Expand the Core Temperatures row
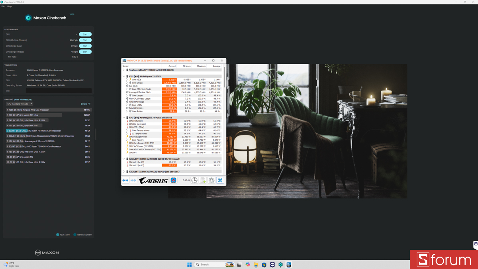This screenshot has width=478, height=269. tap(127, 130)
